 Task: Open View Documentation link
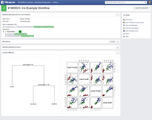pyautogui.click(x=132, y=28)
